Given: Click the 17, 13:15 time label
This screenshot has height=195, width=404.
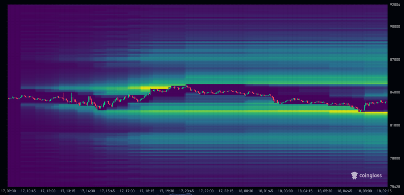Looking at the screenshot, I should (x=68, y=191).
